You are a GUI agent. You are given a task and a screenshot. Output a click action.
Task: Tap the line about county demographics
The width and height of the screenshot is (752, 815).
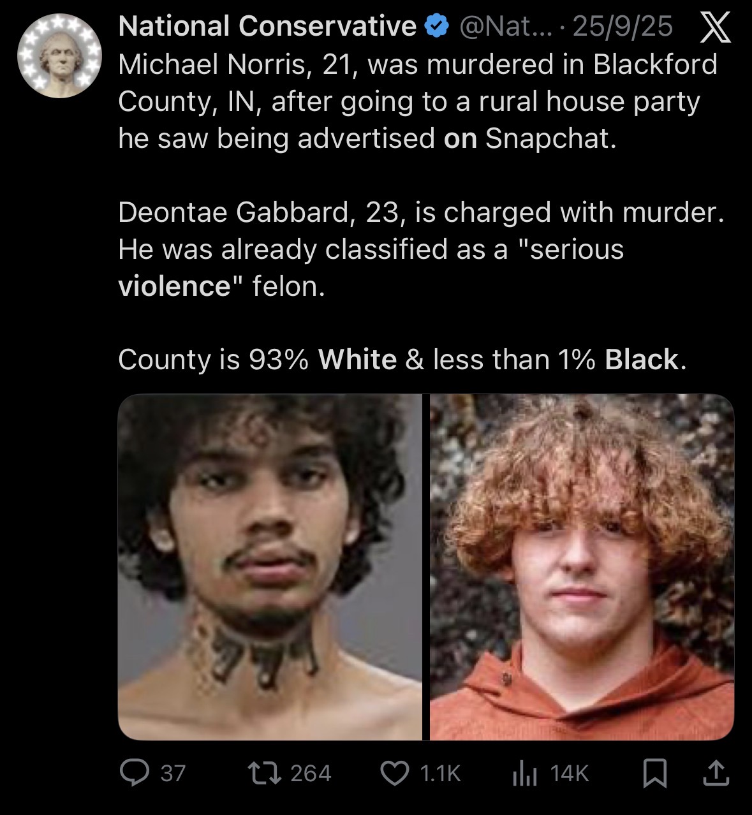tap(402, 359)
